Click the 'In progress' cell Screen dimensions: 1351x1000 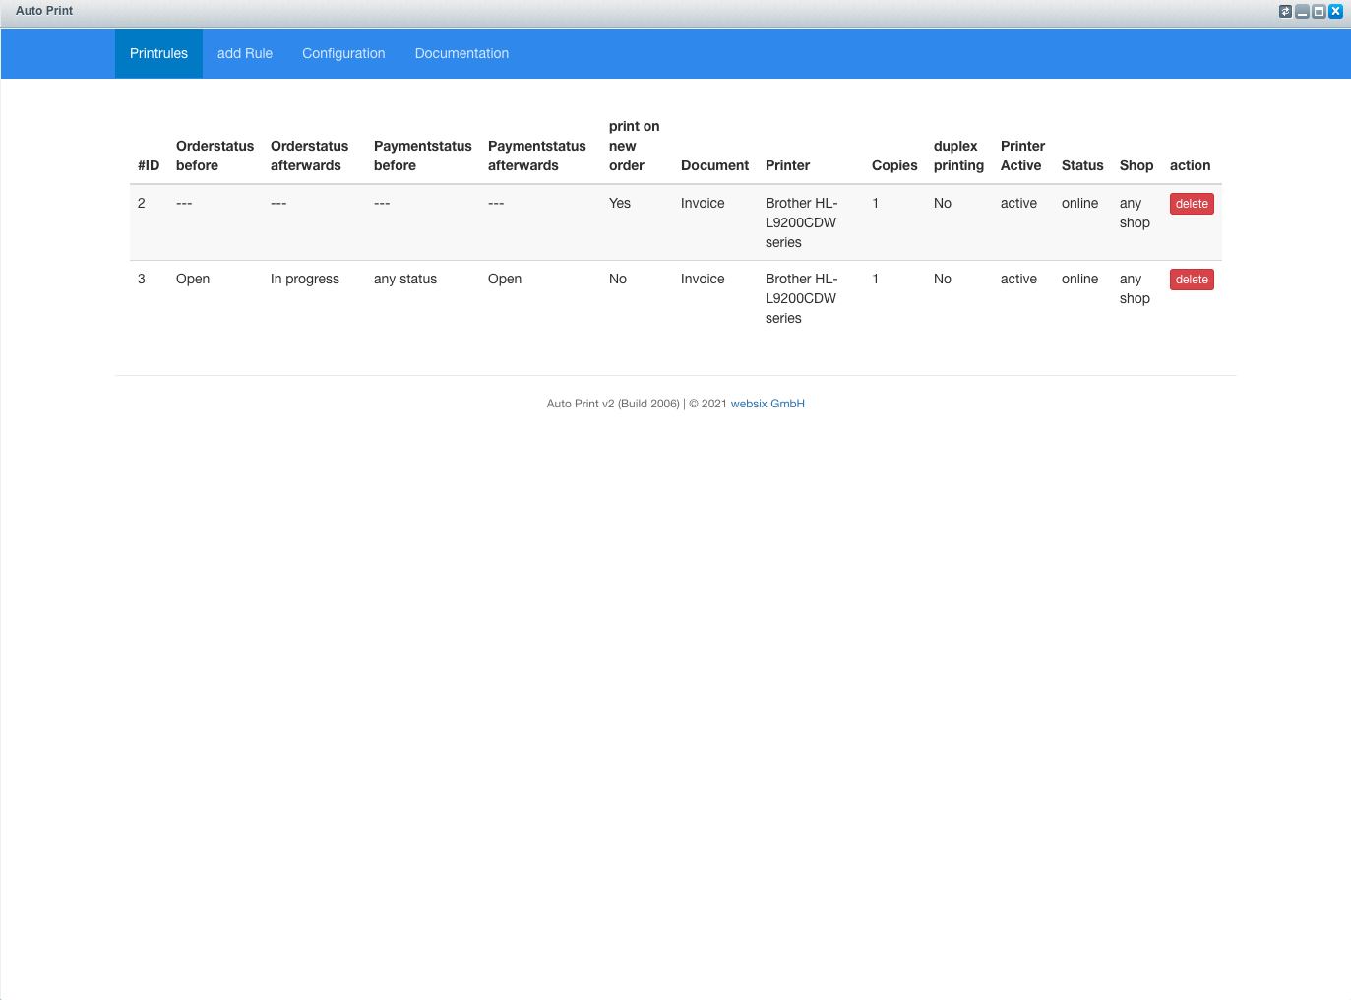click(x=305, y=279)
